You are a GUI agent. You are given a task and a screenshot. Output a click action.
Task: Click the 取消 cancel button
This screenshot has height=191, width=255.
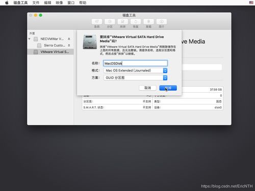tap(147, 88)
